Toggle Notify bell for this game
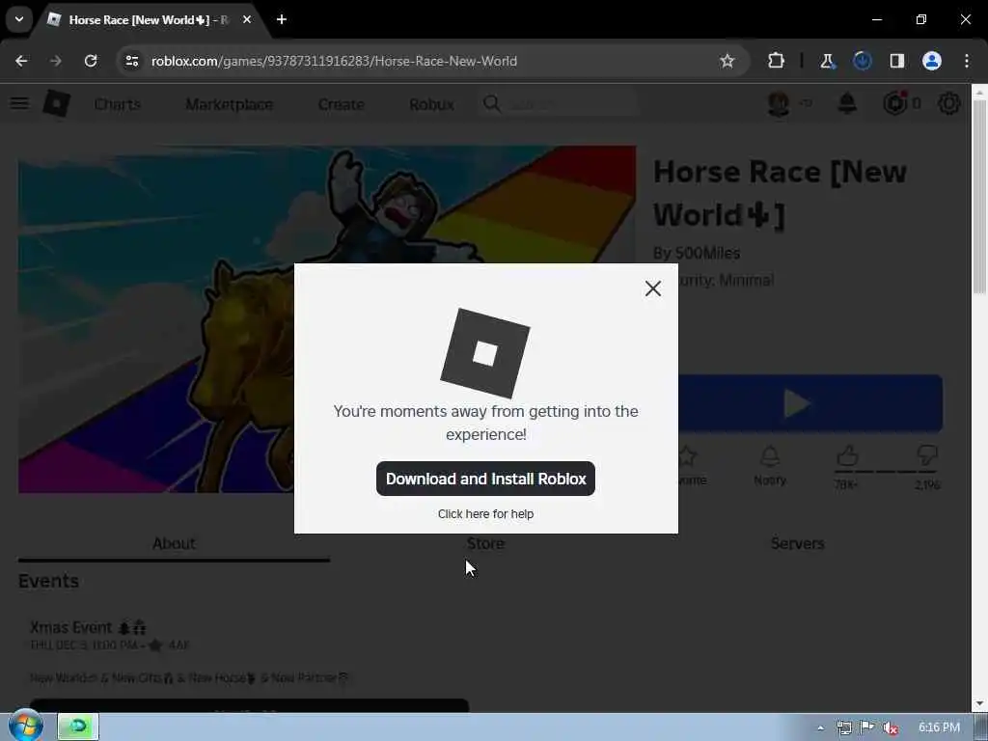This screenshot has height=741, width=988. tap(770, 466)
